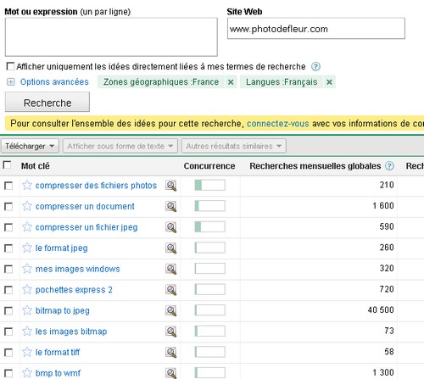Star the keyword bmp to wmf

pyautogui.click(x=27, y=373)
